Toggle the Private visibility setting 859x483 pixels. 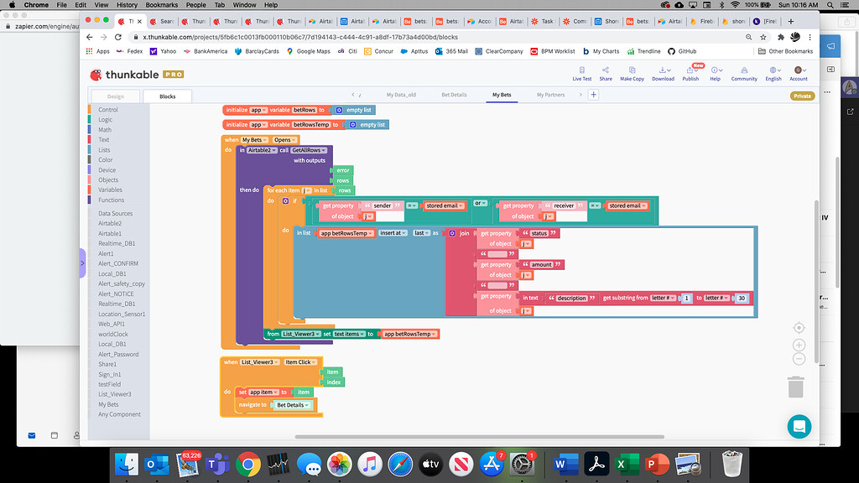(x=801, y=95)
